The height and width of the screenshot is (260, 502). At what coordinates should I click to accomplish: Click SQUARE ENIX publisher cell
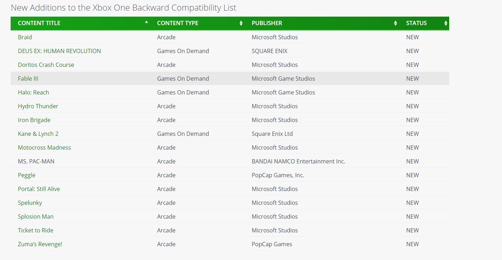click(269, 51)
